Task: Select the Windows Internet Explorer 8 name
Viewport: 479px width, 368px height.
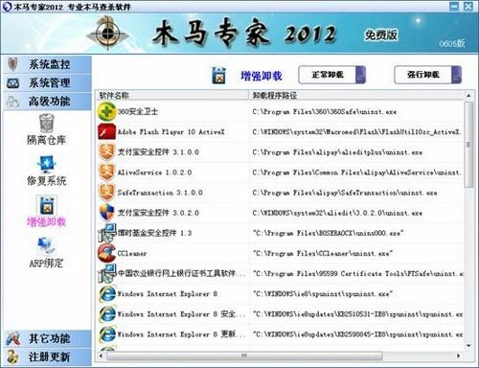Action: click(168, 294)
